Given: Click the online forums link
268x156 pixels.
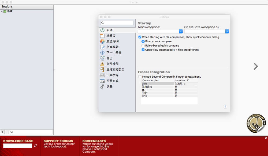Looking at the screenshot, I should [62, 144].
